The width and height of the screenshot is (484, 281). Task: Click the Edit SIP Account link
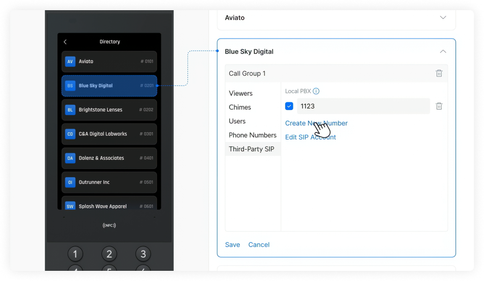310,137
